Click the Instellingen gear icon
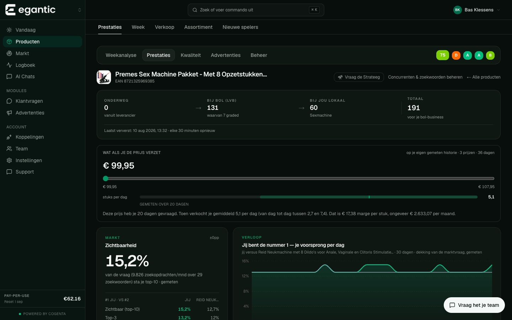512x320 pixels. pyautogui.click(x=9, y=160)
